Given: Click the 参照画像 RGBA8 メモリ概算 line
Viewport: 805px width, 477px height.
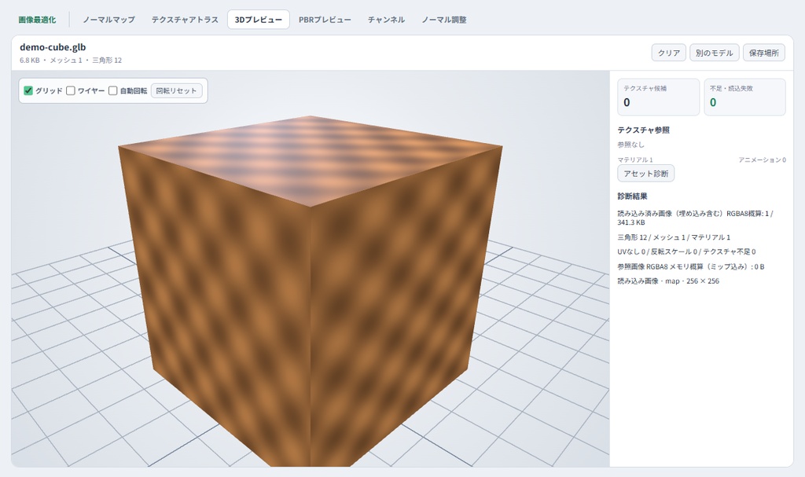Looking at the screenshot, I should coord(690,266).
